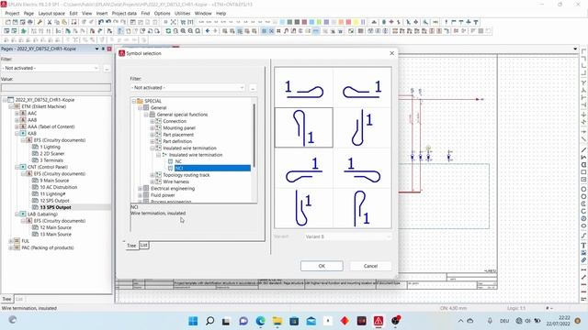Click the blue left arrow back icon
Screen dimensions: 588x330
coord(208,31)
